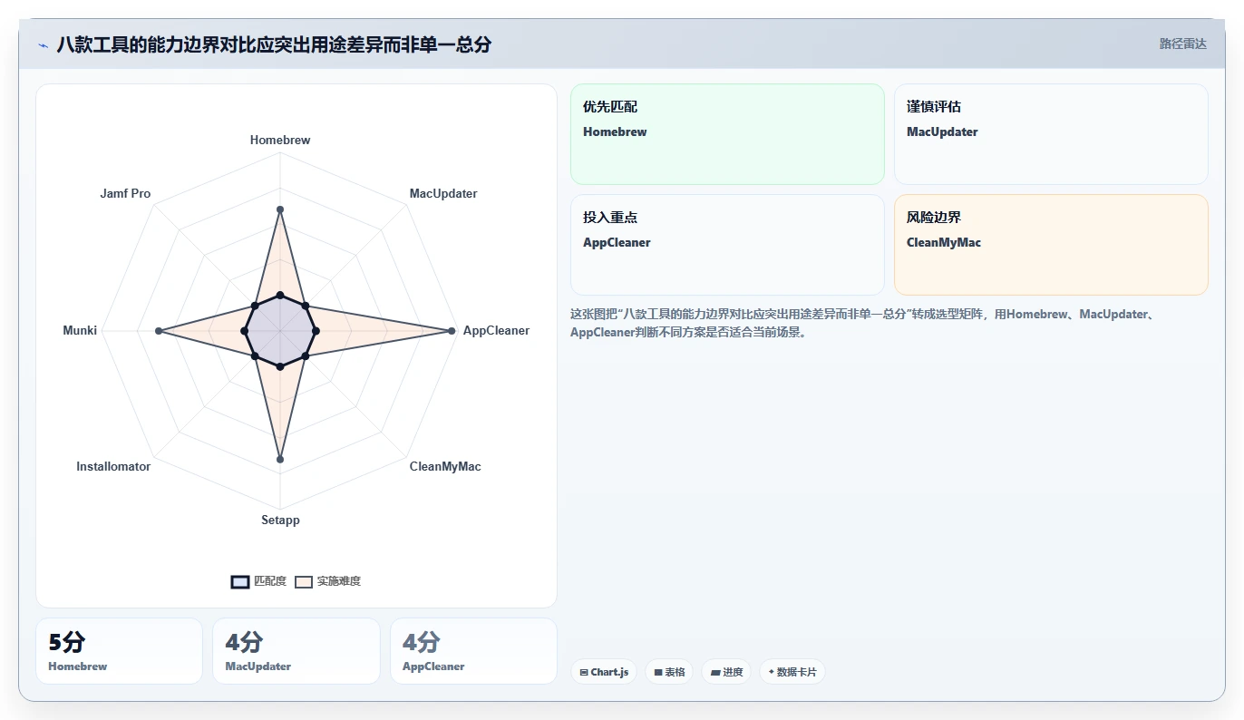Click the Homebrew radar axis label
The width and height of the screenshot is (1244, 720).
pyautogui.click(x=280, y=141)
